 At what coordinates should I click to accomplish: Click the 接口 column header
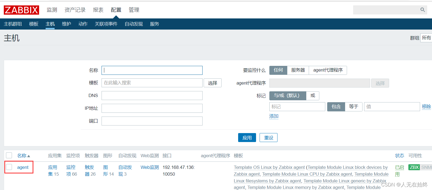point(167,156)
